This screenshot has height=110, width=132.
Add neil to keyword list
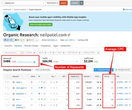tap(14, 99)
